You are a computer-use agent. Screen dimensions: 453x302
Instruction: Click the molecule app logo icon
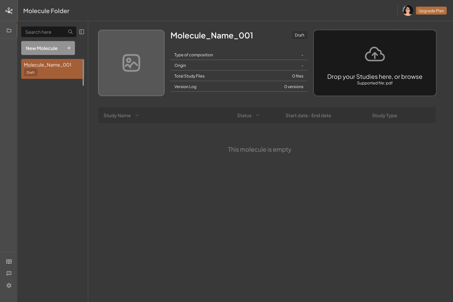click(9, 11)
